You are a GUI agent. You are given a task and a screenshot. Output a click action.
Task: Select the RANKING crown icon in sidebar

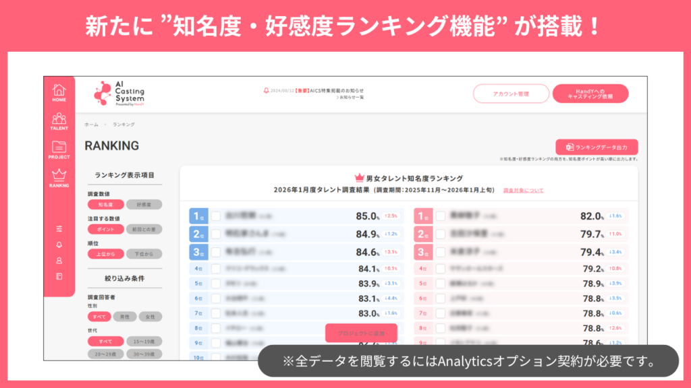(x=59, y=177)
